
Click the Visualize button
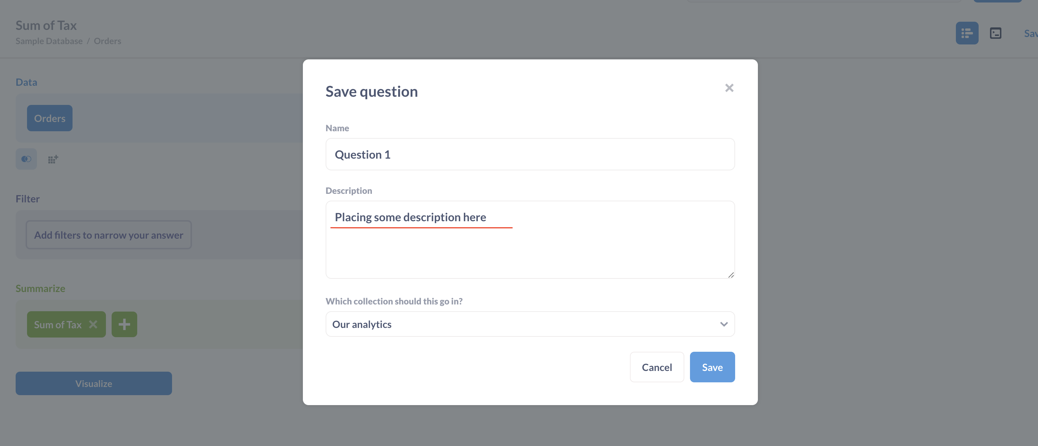pos(93,383)
